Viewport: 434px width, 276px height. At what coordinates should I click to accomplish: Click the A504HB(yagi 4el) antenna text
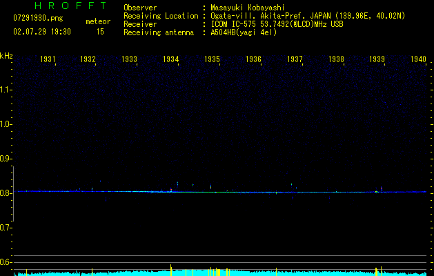(244, 32)
